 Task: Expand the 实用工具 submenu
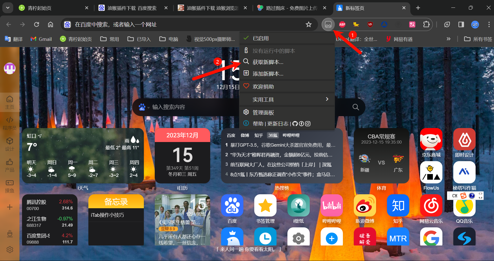point(263,99)
